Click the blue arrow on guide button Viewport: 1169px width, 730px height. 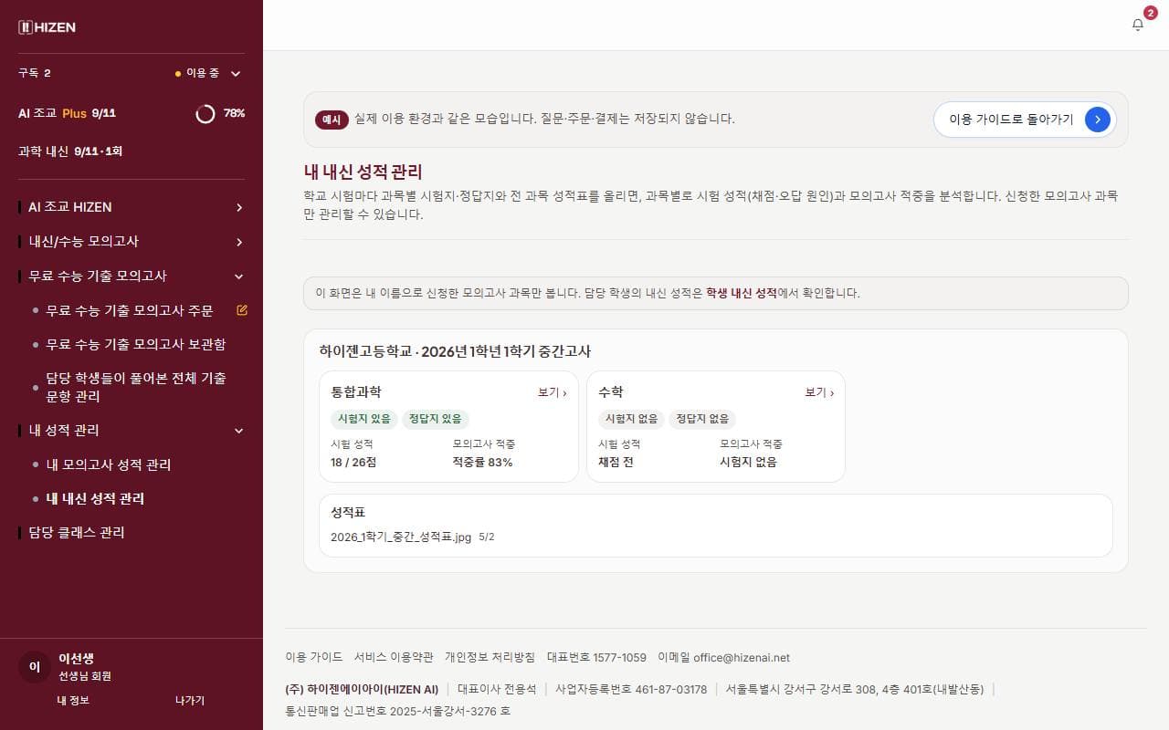[x=1098, y=120]
